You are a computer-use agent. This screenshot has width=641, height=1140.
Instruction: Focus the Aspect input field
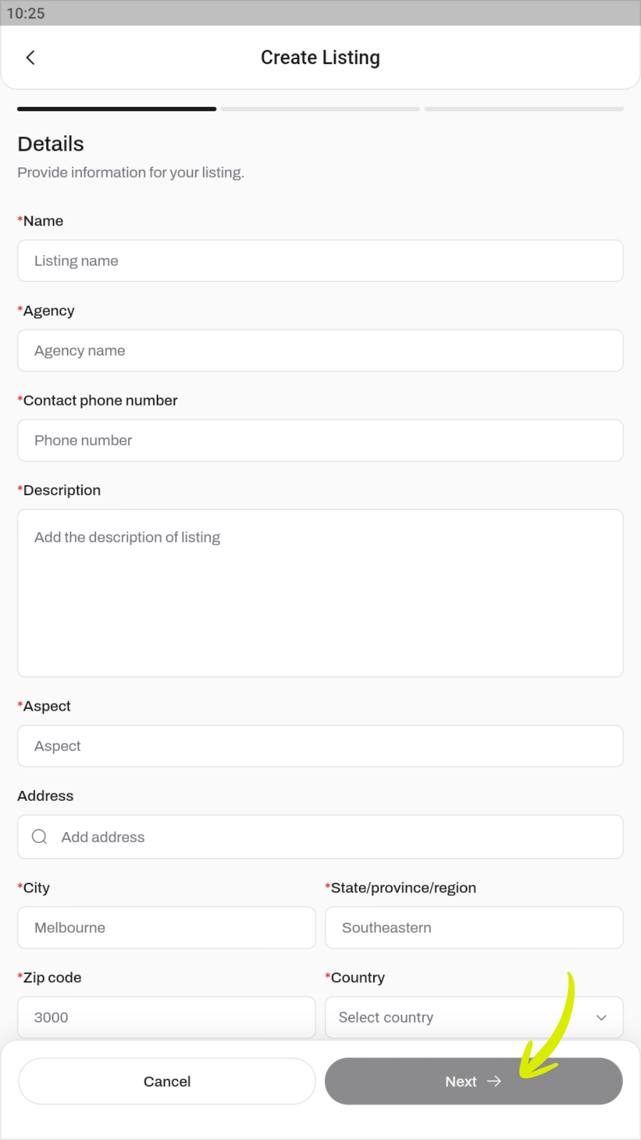point(320,746)
